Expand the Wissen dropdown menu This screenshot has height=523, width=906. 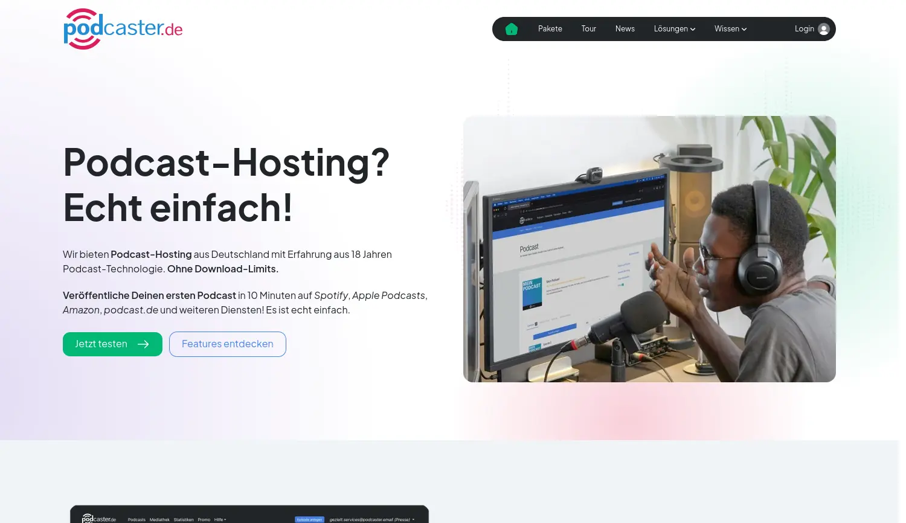(730, 29)
